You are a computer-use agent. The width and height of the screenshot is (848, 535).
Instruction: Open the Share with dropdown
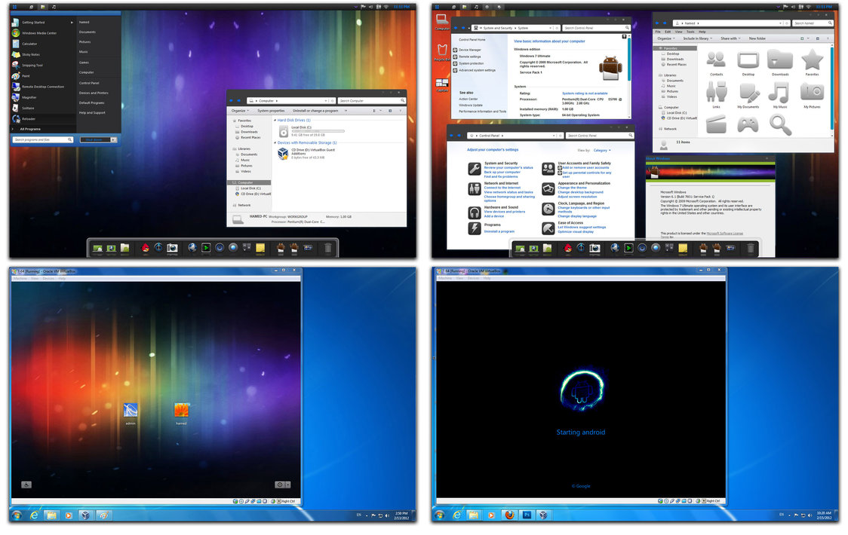pyautogui.click(x=730, y=39)
